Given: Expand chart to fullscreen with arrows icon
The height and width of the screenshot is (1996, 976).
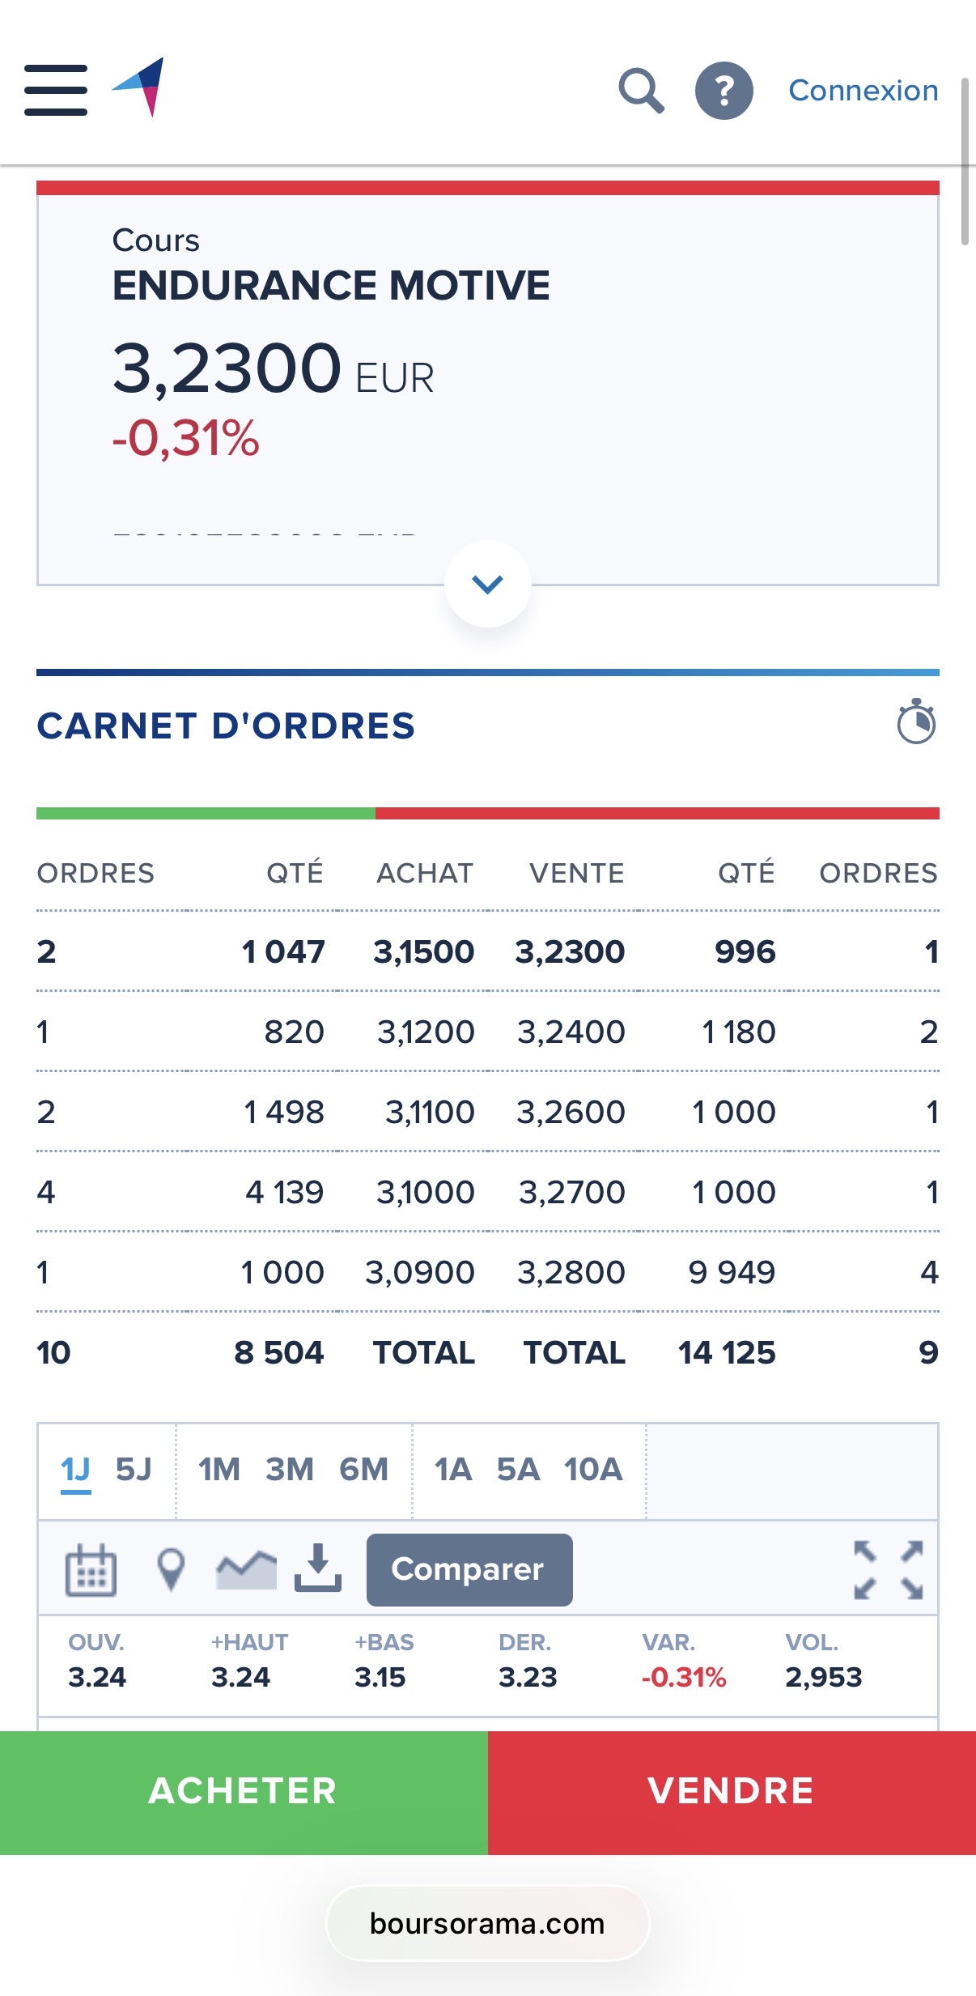Looking at the screenshot, I should (889, 1570).
